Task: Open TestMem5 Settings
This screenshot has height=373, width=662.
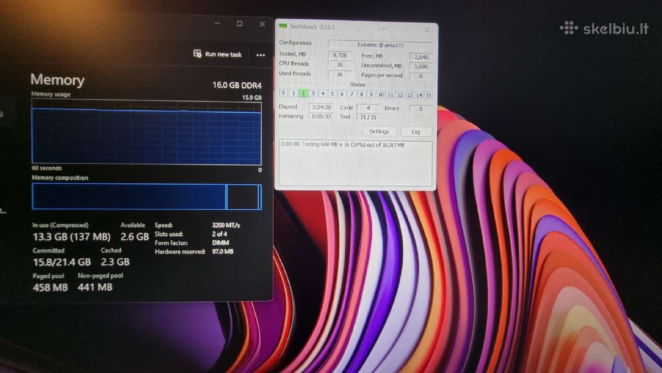Action: point(379,131)
